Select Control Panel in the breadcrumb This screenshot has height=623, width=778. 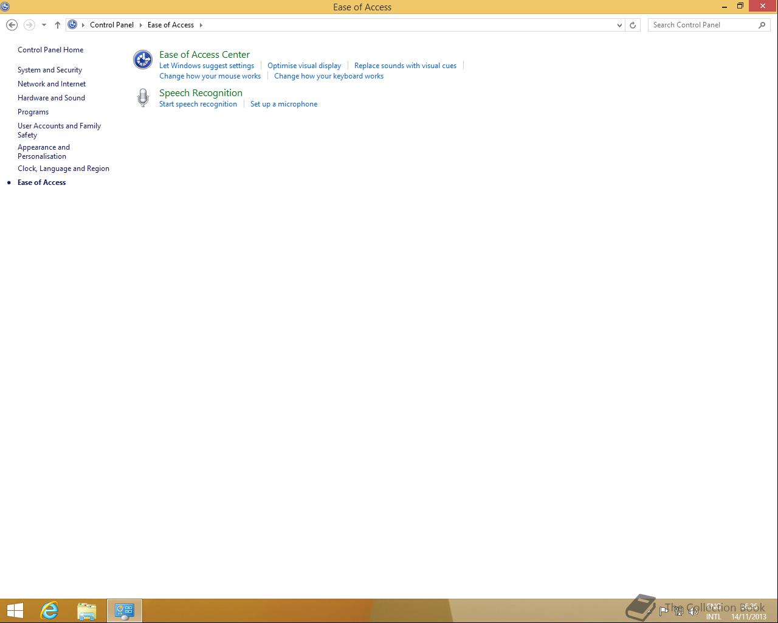point(112,25)
